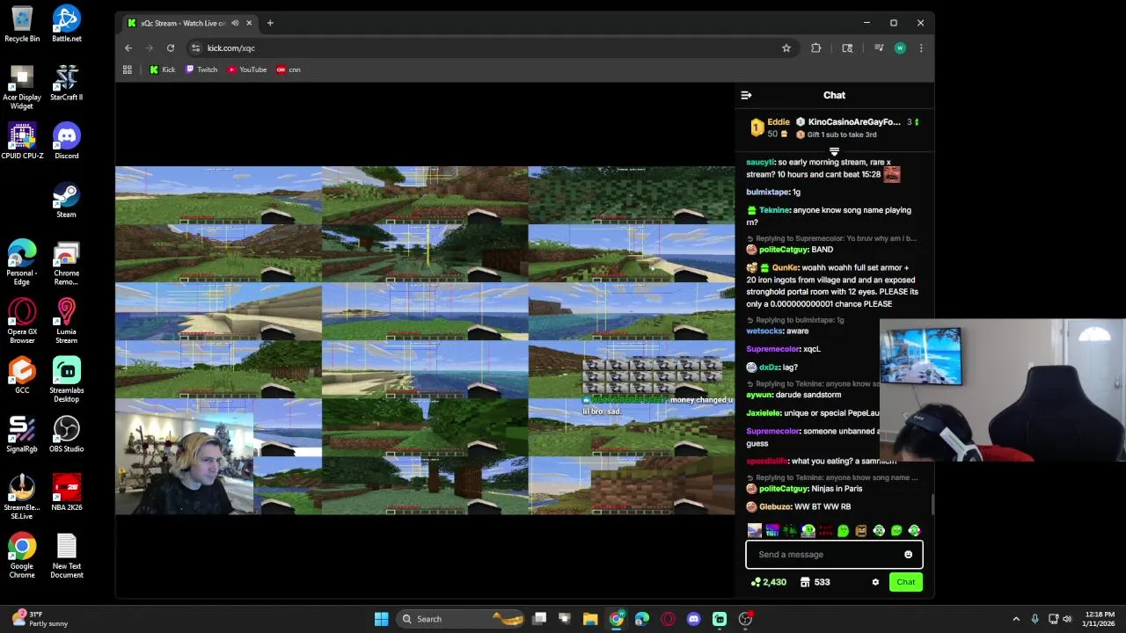This screenshot has width=1126, height=633.
Task: Open the Chrome apps grid shortcut
Action: pyautogui.click(x=128, y=69)
